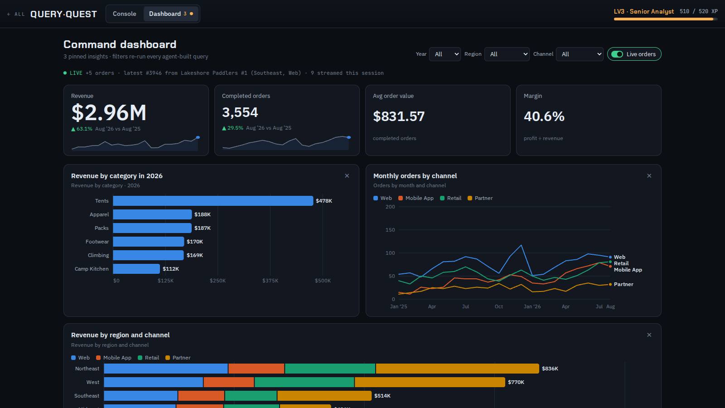The image size is (725, 408).
Task: Open the Channel filter dropdown
Action: click(580, 54)
